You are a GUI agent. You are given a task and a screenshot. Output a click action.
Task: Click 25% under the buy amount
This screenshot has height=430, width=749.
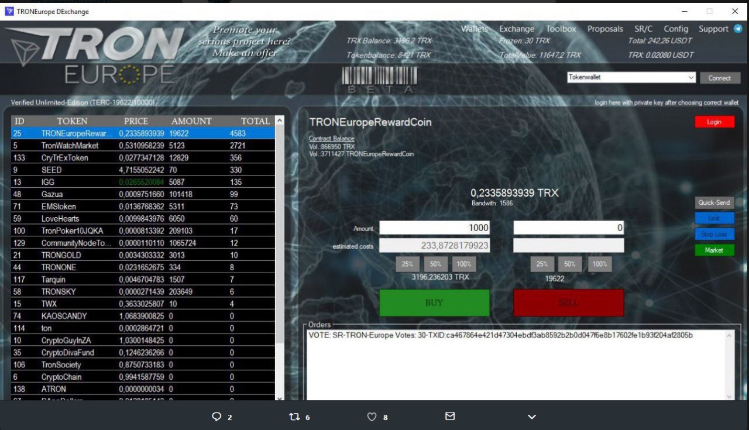pos(407,264)
